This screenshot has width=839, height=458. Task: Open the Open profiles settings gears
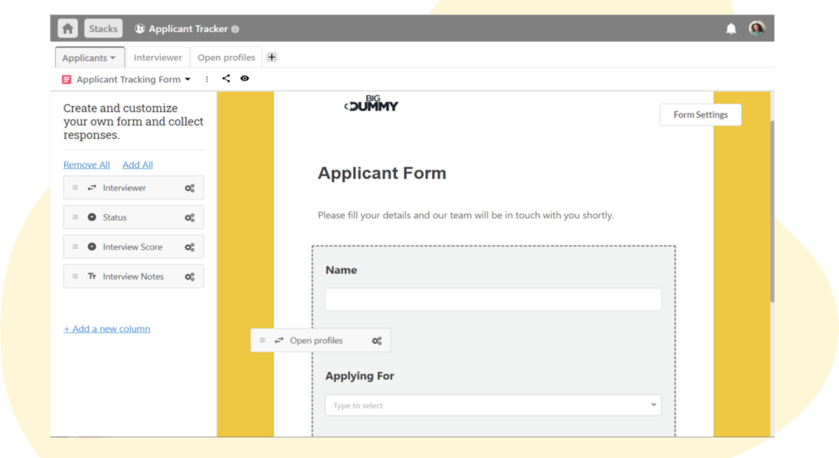pyautogui.click(x=377, y=340)
